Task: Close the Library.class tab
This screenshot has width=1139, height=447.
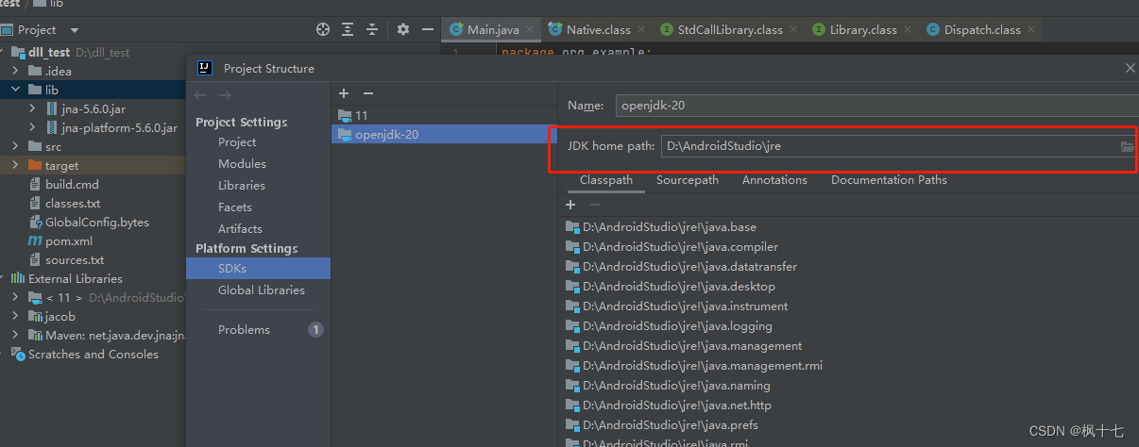Action: click(907, 30)
